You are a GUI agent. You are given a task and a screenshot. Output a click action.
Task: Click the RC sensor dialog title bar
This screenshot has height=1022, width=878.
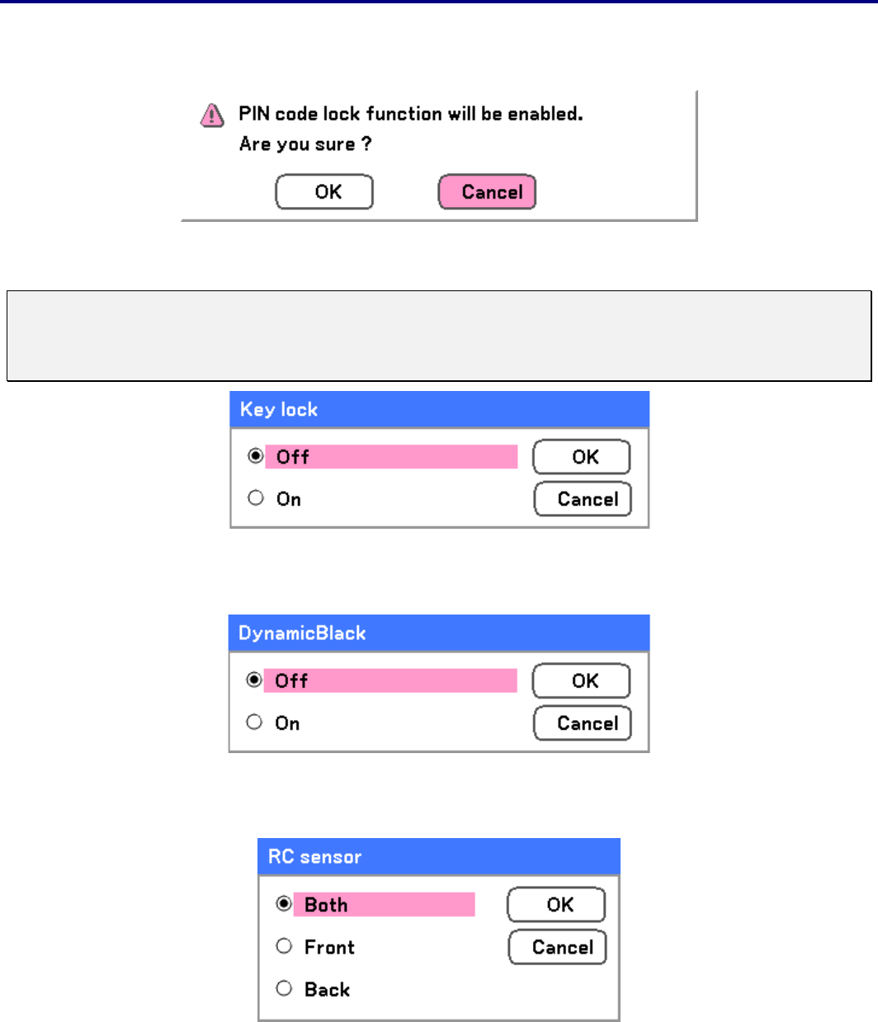pos(439,857)
